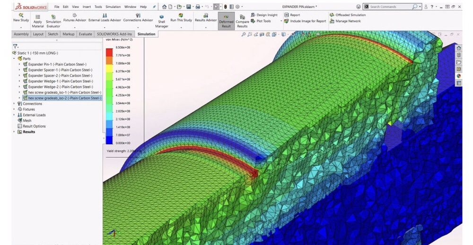473x245 pixels.
Task: Expand the Connections node
Action: pyautogui.click(x=14, y=104)
